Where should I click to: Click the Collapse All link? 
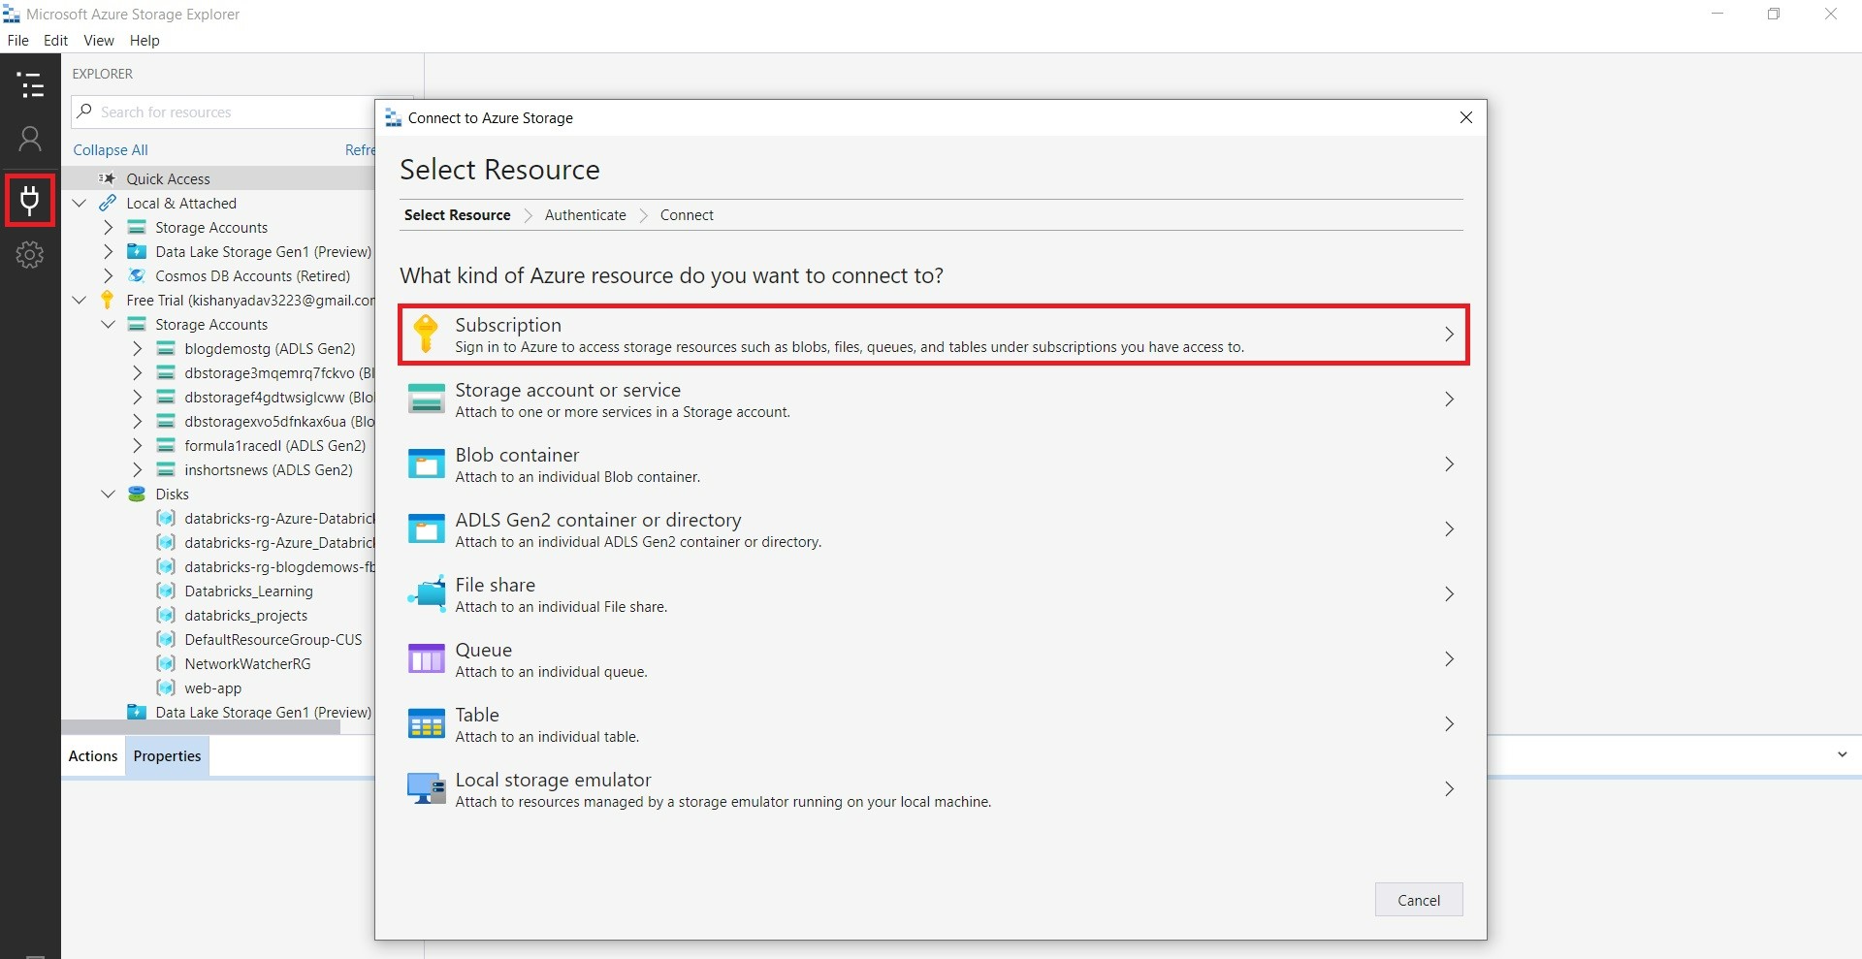111,149
